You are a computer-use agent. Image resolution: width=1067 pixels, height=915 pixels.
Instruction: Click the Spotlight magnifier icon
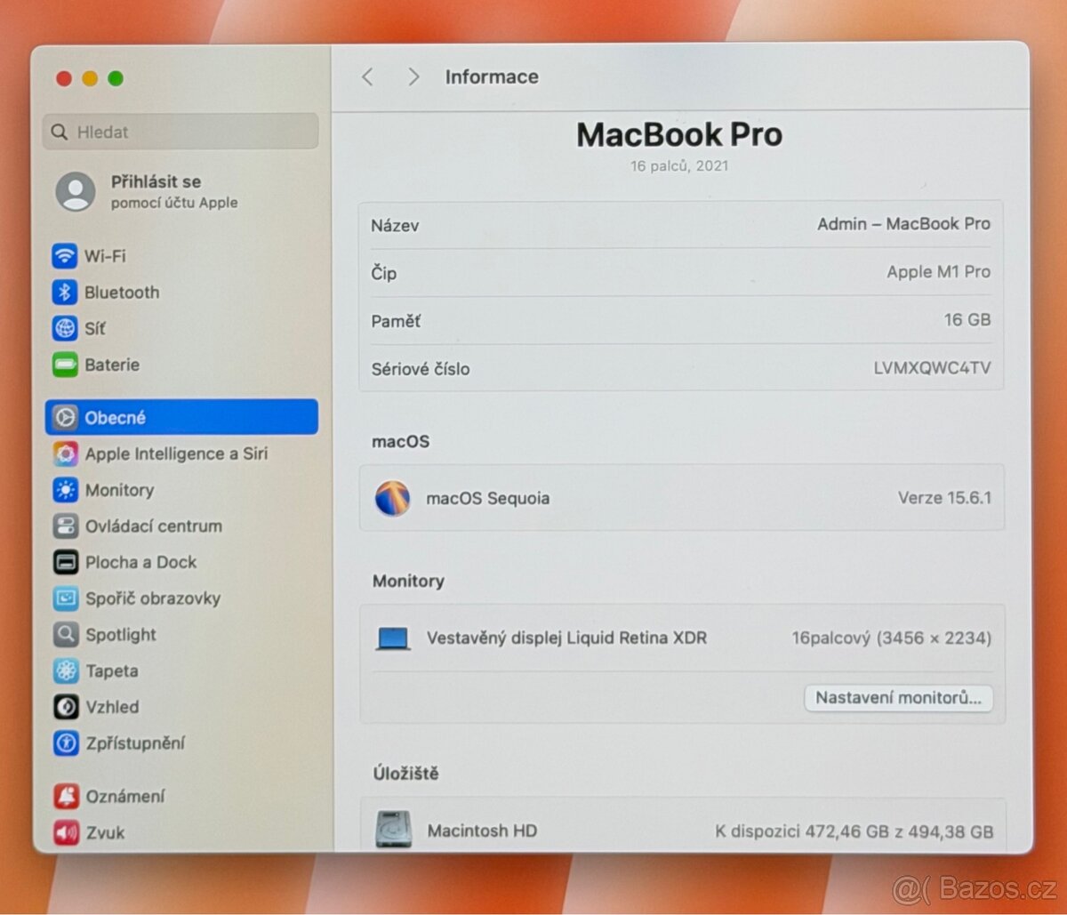[64, 635]
